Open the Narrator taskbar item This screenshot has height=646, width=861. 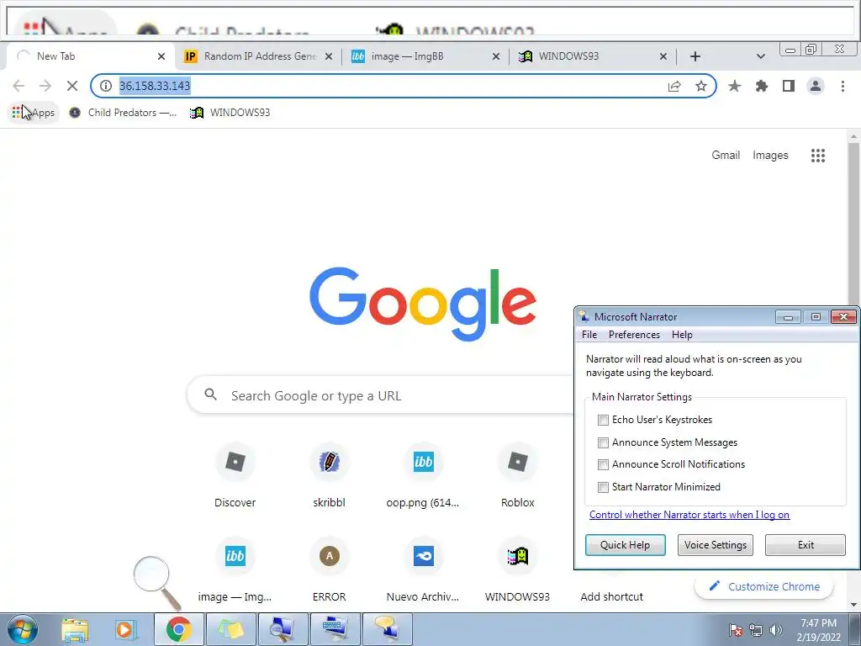tap(387, 629)
